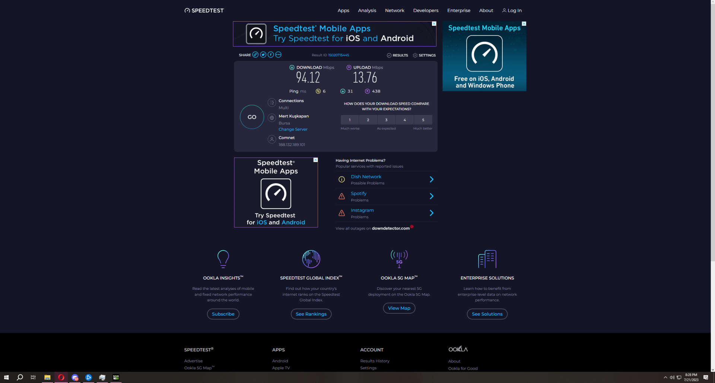Click the user icon next to Comnet
Image resolution: width=715 pixels, height=383 pixels.
pos(272,139)
